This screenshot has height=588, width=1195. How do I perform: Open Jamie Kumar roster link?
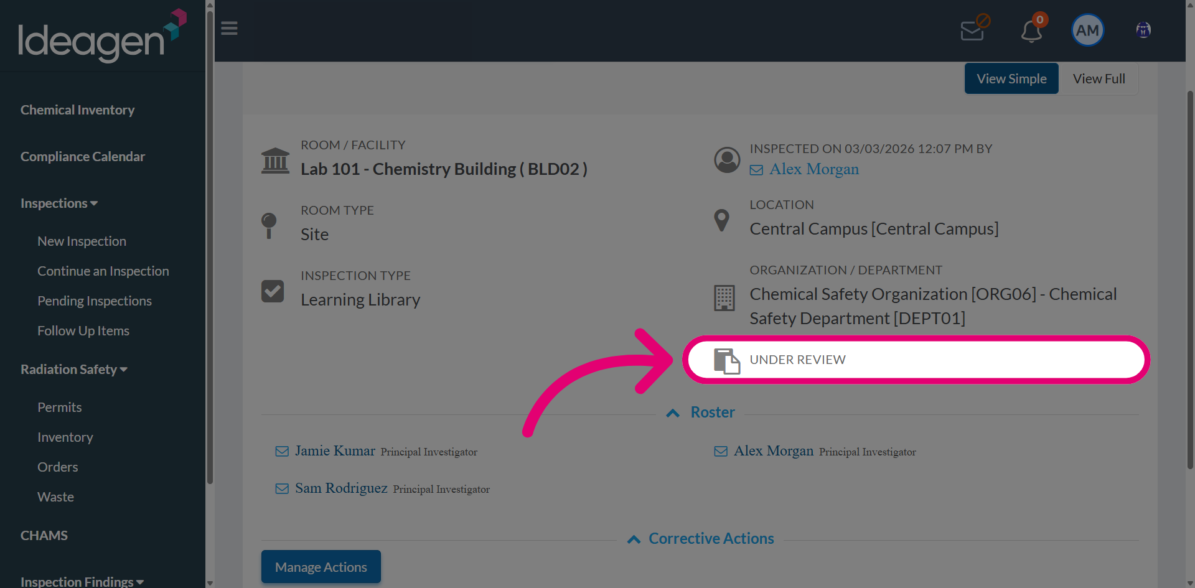click(335, 451)
